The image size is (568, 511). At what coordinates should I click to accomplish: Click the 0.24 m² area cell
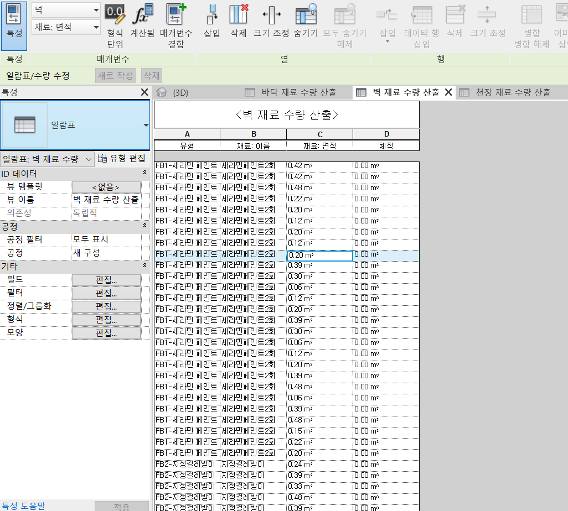320,465
